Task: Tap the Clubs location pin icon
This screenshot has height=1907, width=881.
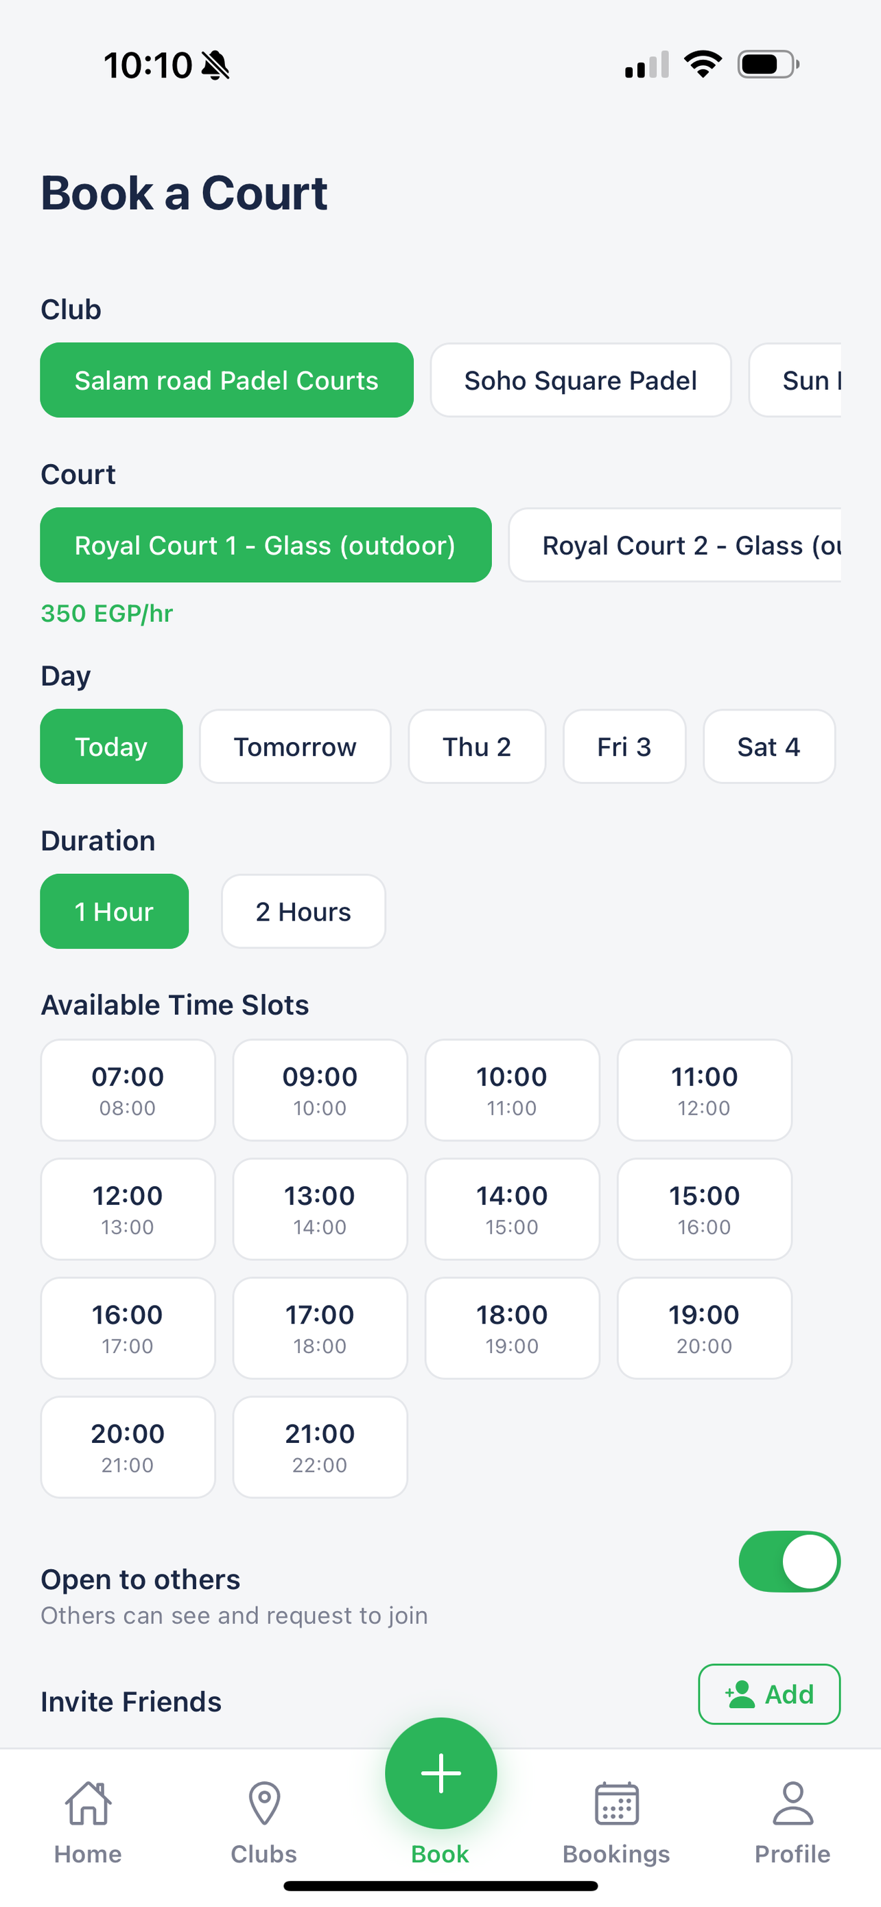Action: (264, 1803)
